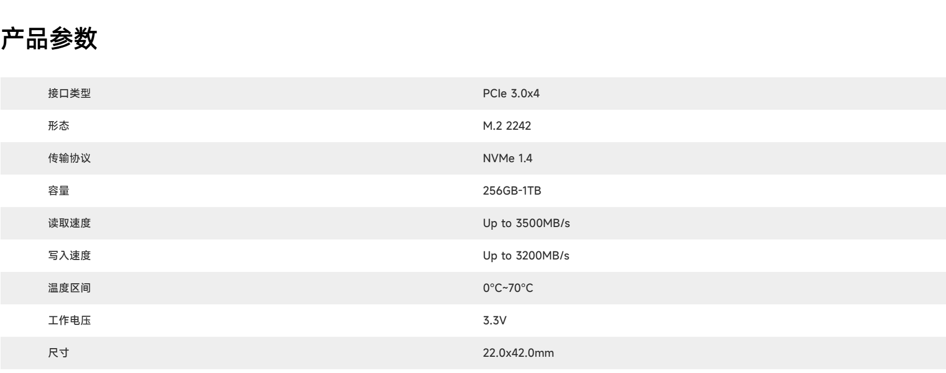Select the NVMe 1.4 value
The width and height of the screenshot is (946, 373).
[507, 158]
